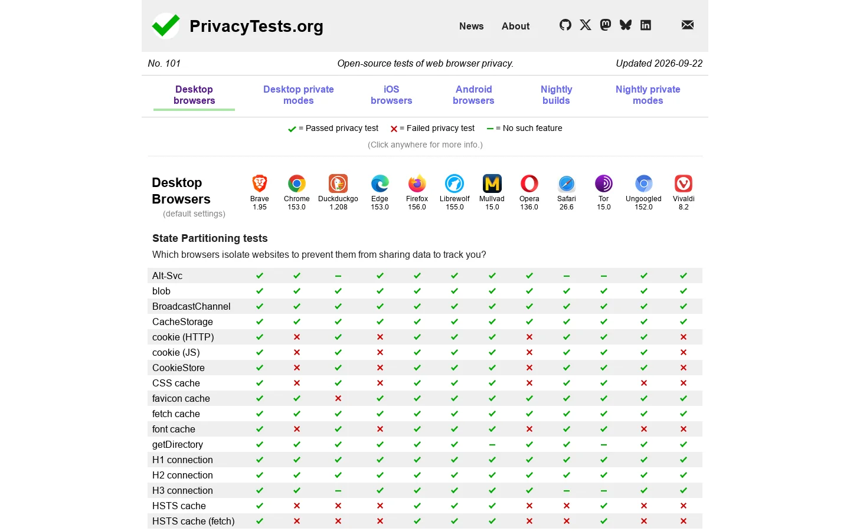The image size is (850, 531).
Task: Click the HSTS cache (fetch) row label
Action: [194, 521]
